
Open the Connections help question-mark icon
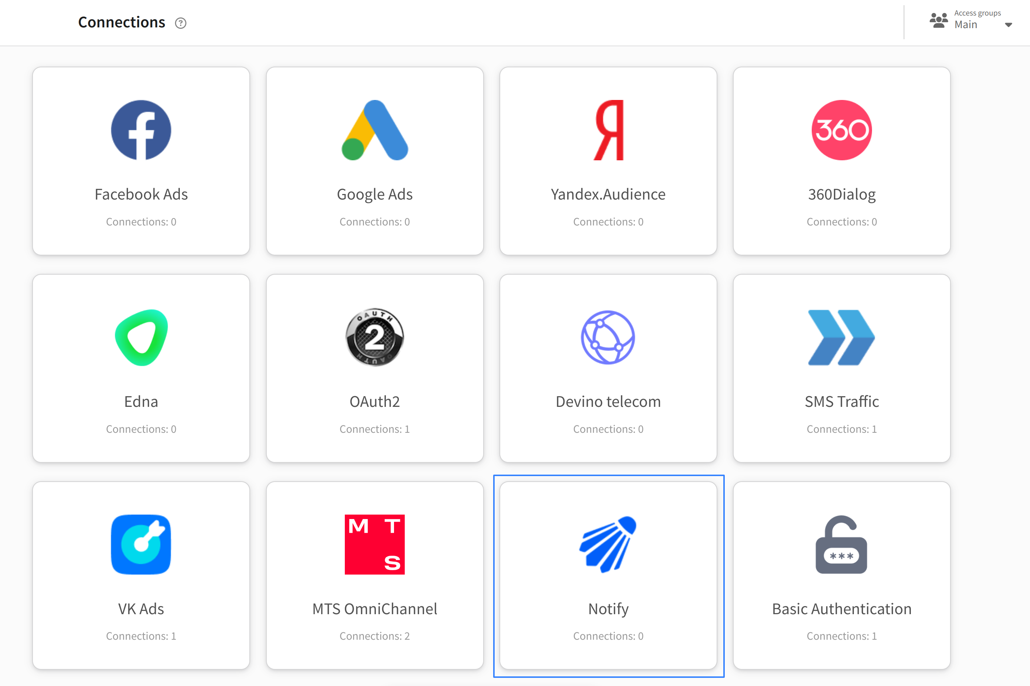[x=181, y=23]
